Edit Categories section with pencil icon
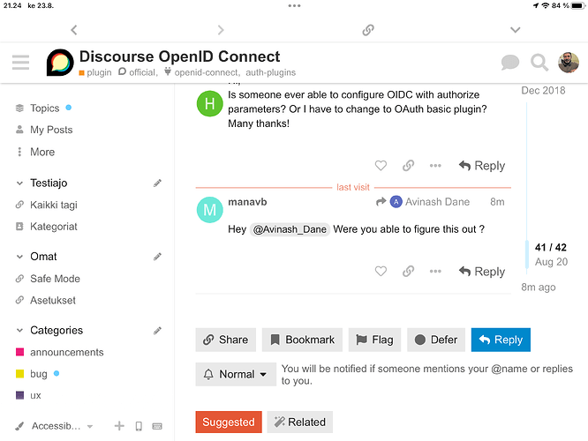 point(157,331)
